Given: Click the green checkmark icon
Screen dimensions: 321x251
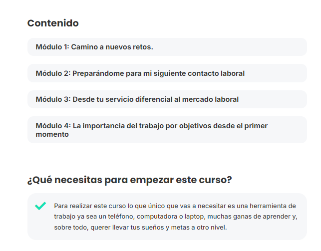Looking at the screenshot, I should point(40,206).
